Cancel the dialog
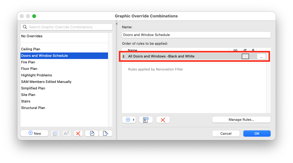 coord(226,134)
